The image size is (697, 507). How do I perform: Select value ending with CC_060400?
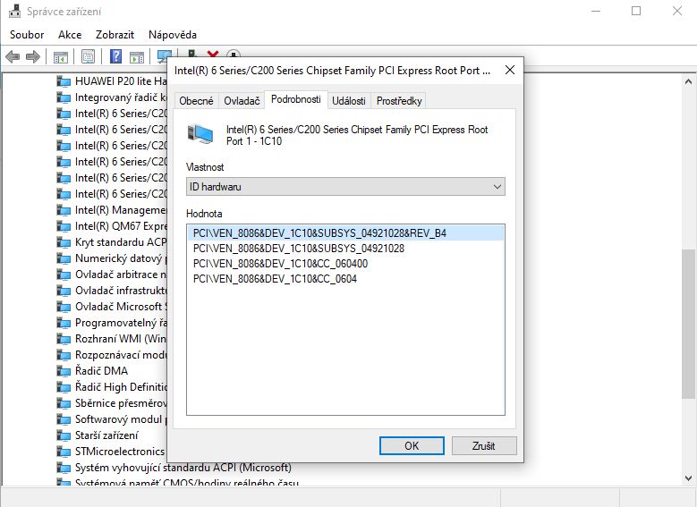pyautogui.click(x=280, y=264)
